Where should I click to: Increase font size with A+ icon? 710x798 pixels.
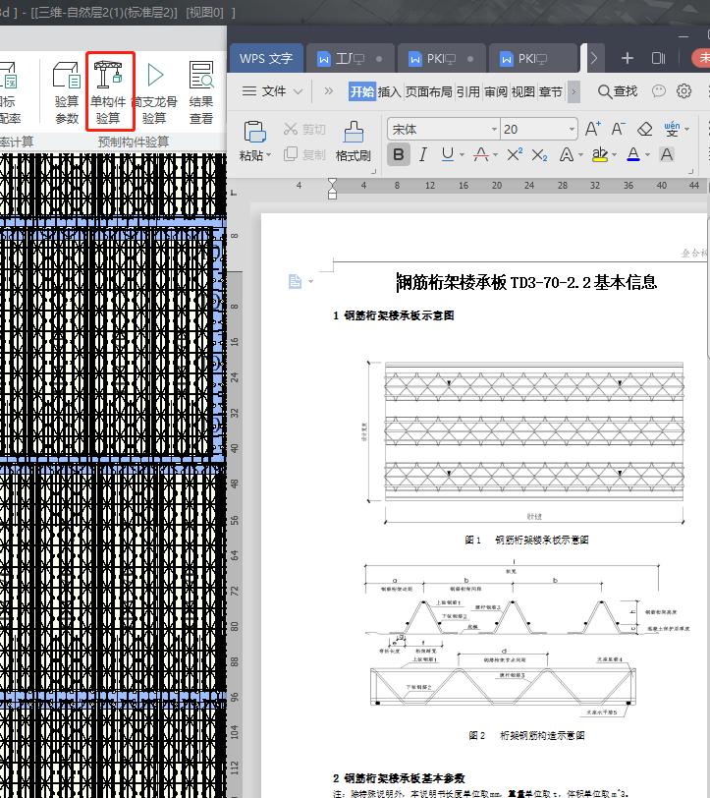[592, 129]
